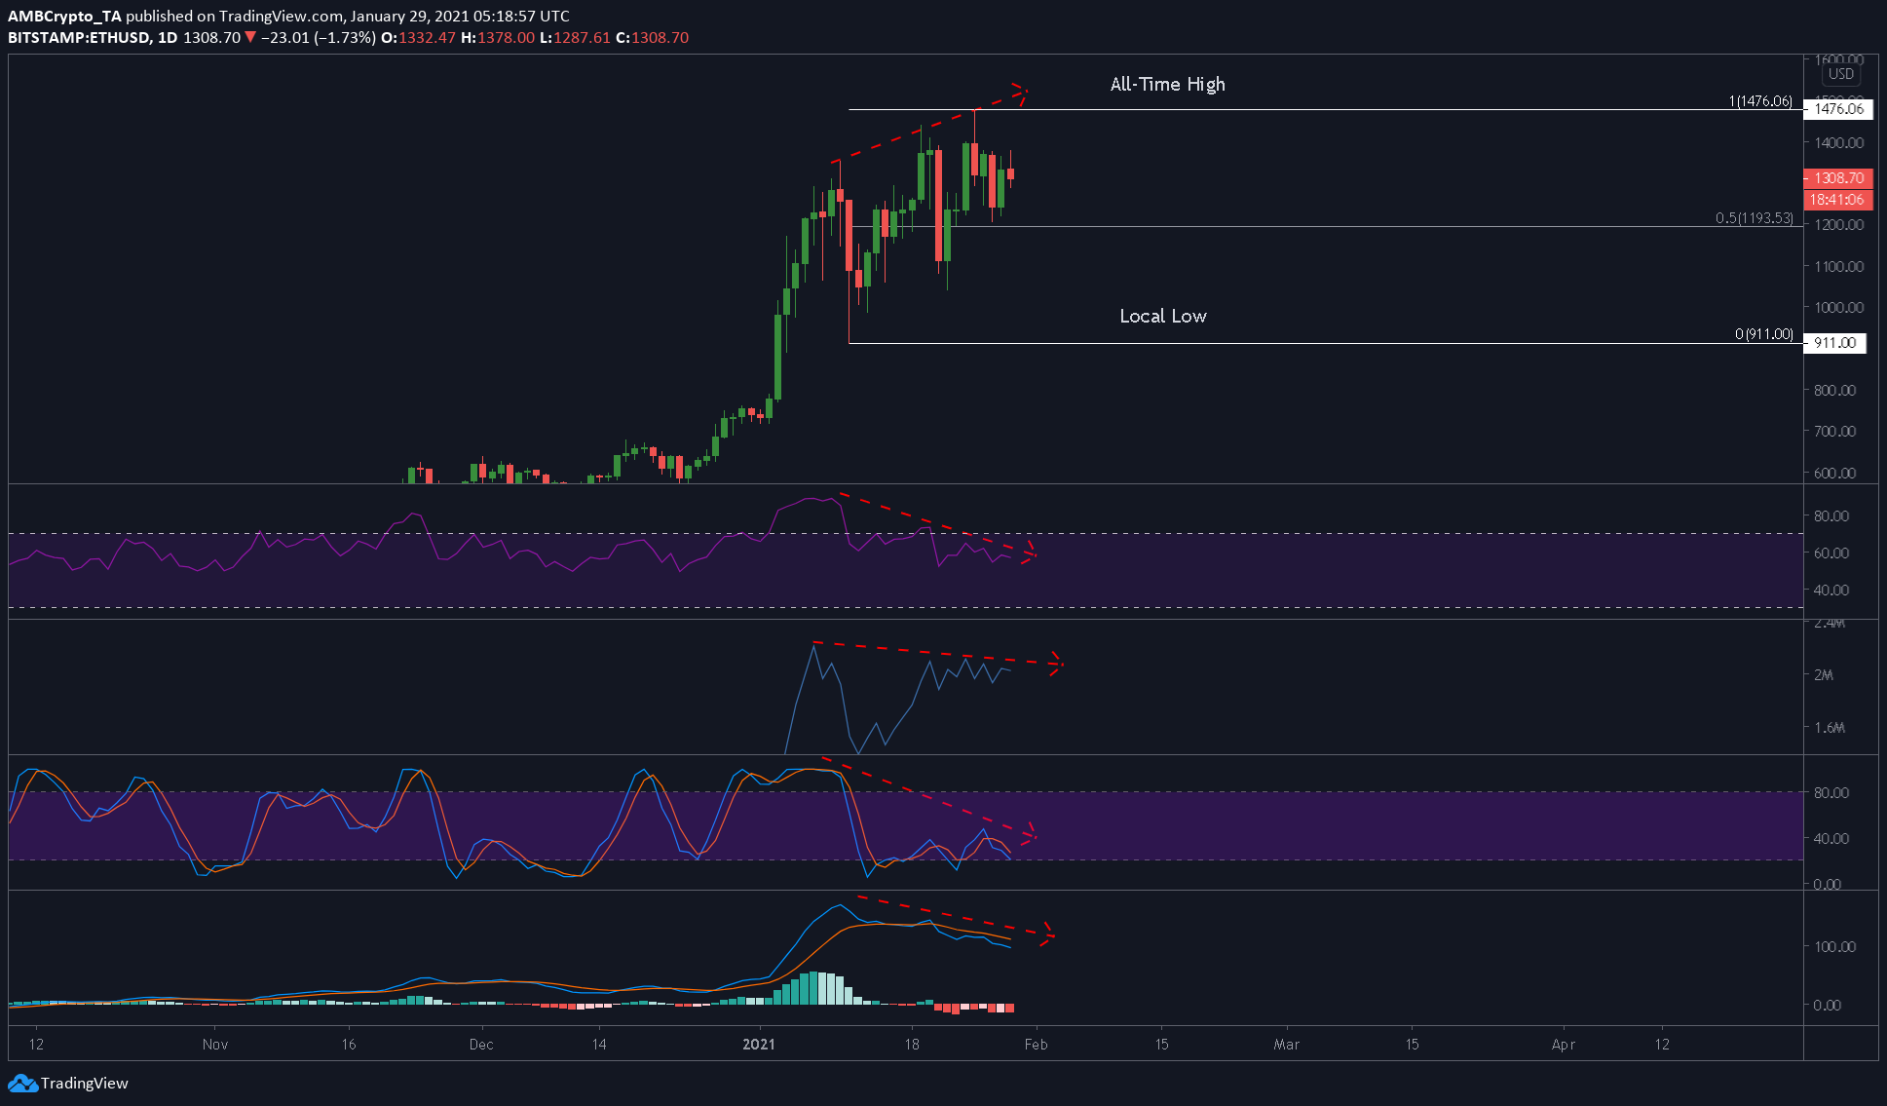Click the BITSTAMP:ETHUSD symbol title
Image resolution: width=1887 pixels, height=1106 pixels.
[79, 38]
